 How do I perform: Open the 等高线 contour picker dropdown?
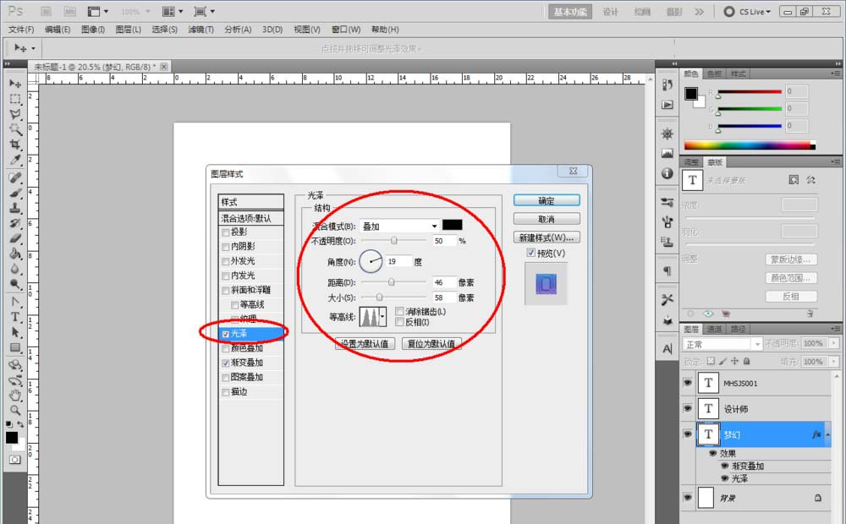pyautogui.click(x=382, y=316)
